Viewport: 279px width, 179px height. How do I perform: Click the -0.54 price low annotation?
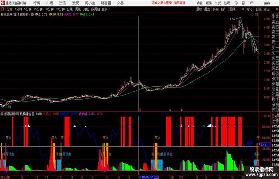pyautogui.click(x=7, y=107)
